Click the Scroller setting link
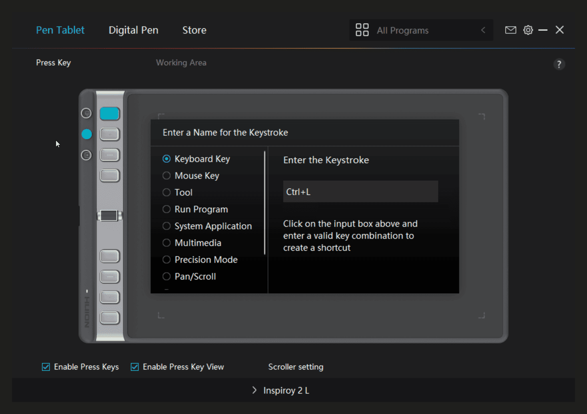The width and height of the screenshot is (587, 414). click(x=295, y=367)
